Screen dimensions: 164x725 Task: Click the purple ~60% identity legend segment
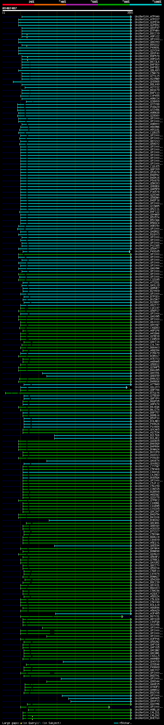point(82,5)
